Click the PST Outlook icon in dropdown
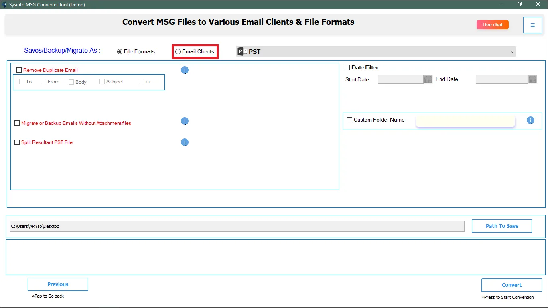 [x=242, y=51]
